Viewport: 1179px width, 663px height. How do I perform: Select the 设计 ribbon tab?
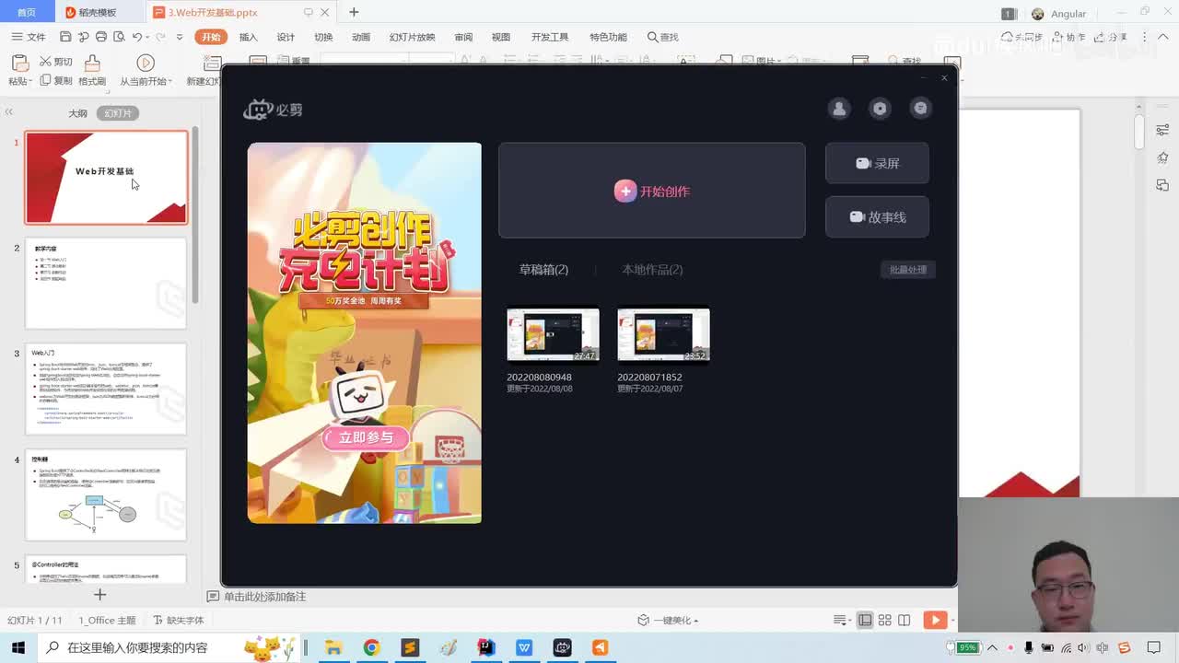pos(286,37)
